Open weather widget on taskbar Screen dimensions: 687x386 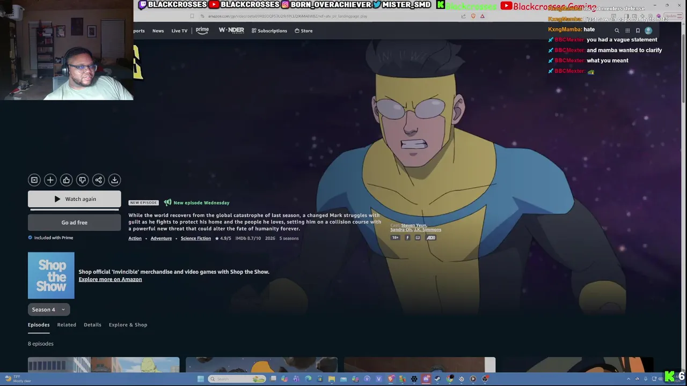pos(18,378)
